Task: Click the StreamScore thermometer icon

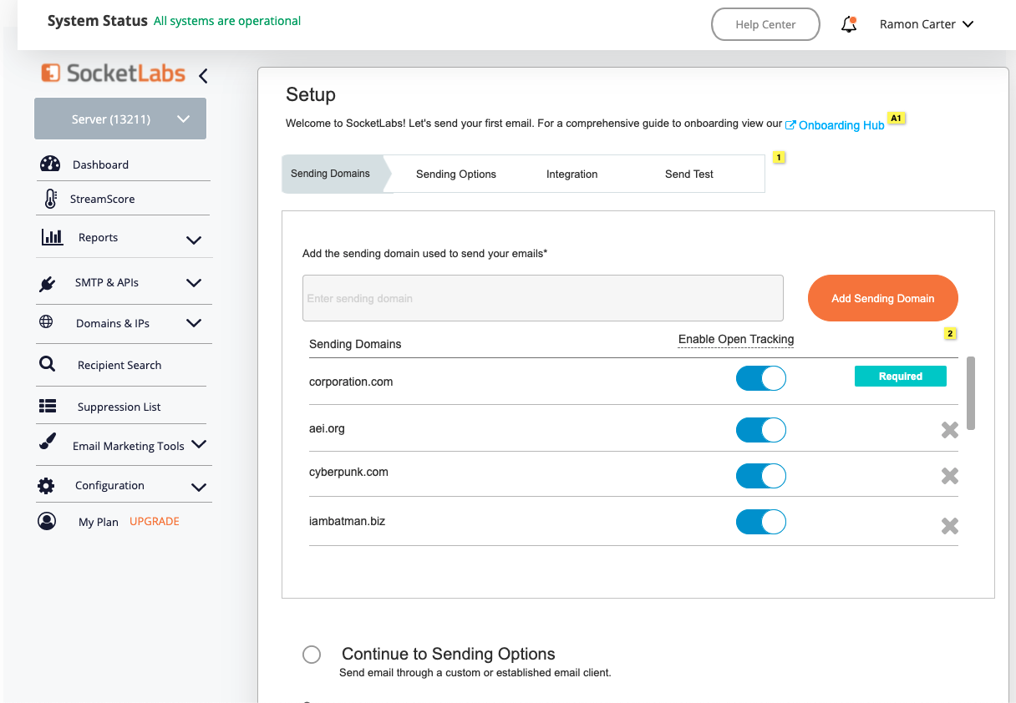Action: point(50,199)
